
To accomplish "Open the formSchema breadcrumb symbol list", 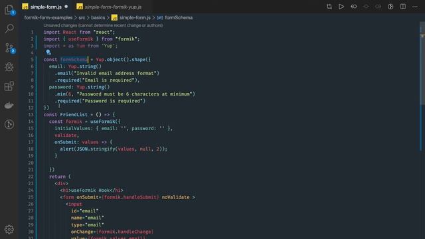I will pyautogui.click(x=179, y=18).
